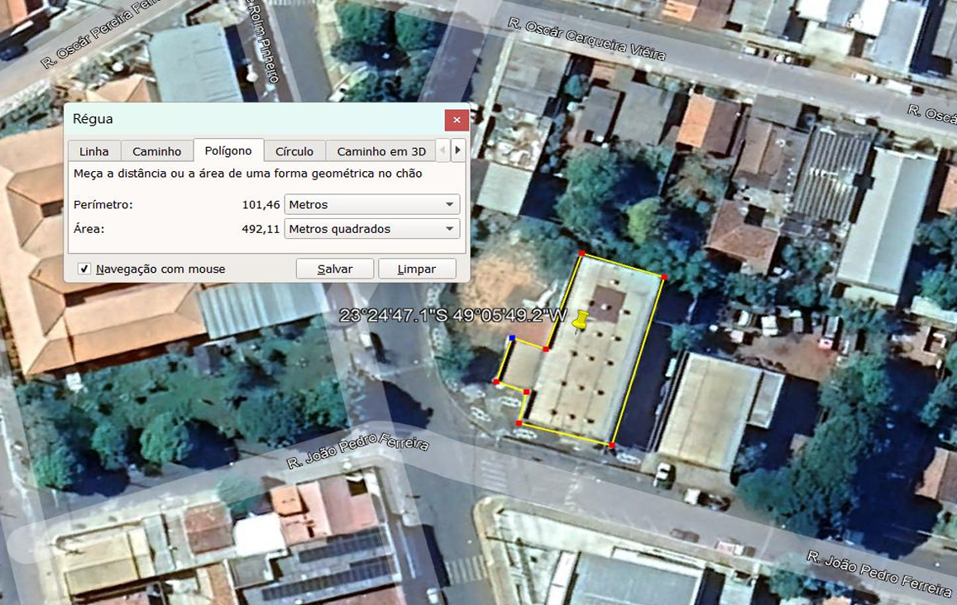Click the polygon's topmost red vertex

click(581, 254)
